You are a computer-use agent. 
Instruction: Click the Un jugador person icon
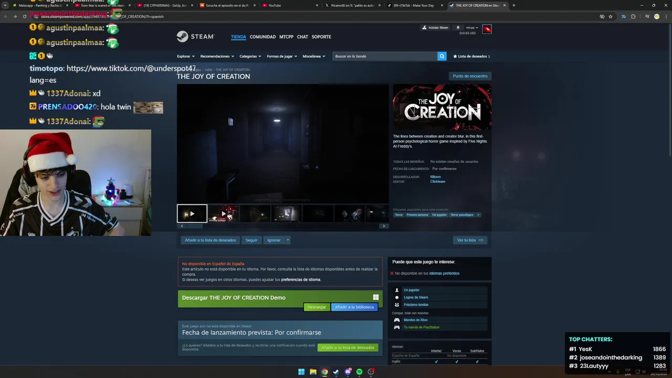(x=397, y=290)
